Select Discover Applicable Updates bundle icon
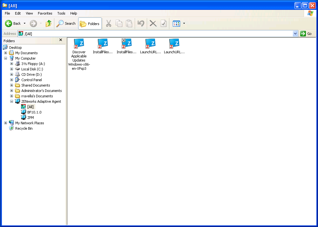This screenshot has height=227, width=318. [x=79, y=43]
